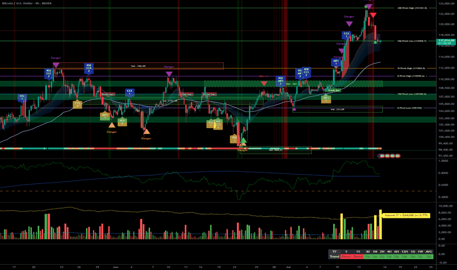Select the blue CCI 1 label near June 4
457x270 pixels.
pyautogui.click(x=129, y=92)
